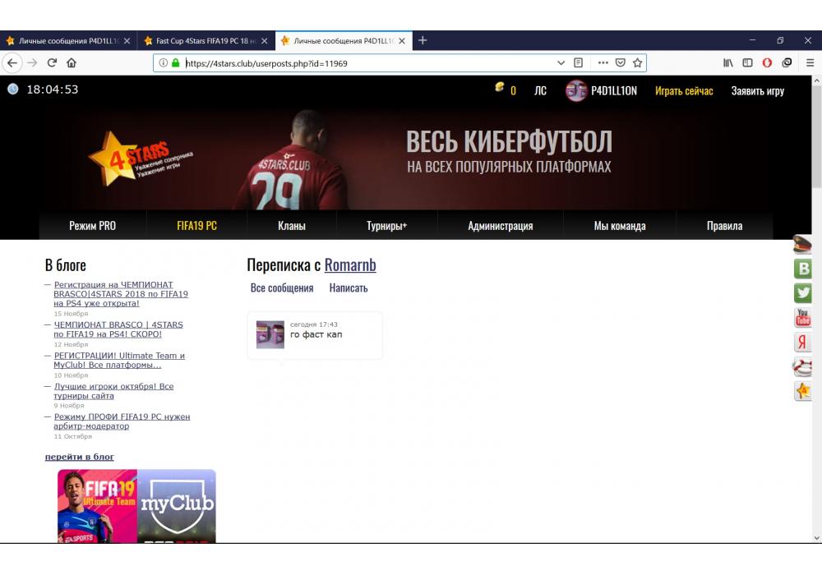The width and height of the screenshot is (822, 575).
Task: Open blog post ЧЕМПИОНАТ BRASCO | 4STARS СКОРО
Action: coord(118,329)
